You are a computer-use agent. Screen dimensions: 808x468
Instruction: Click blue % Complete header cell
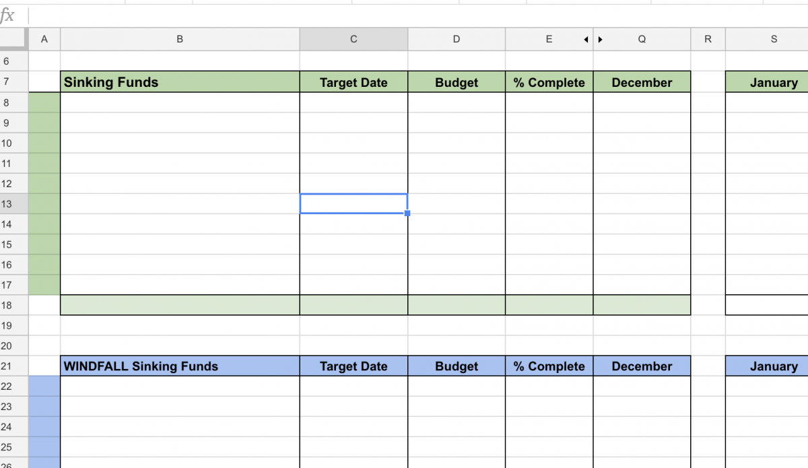(549, 366)
